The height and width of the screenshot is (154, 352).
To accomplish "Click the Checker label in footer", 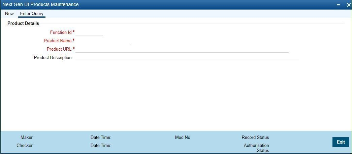I will coord(25,146).
